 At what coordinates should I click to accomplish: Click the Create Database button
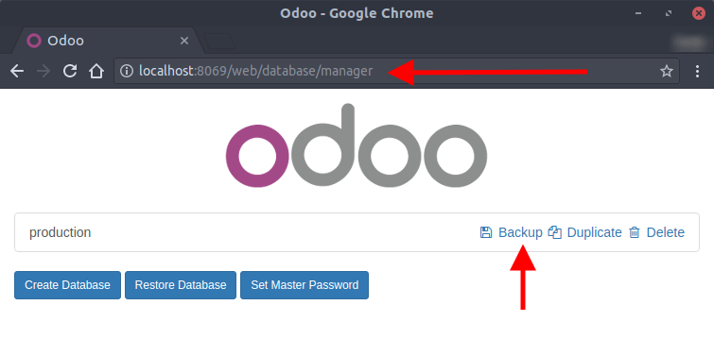pyautogui.click(x=67, y=285)
